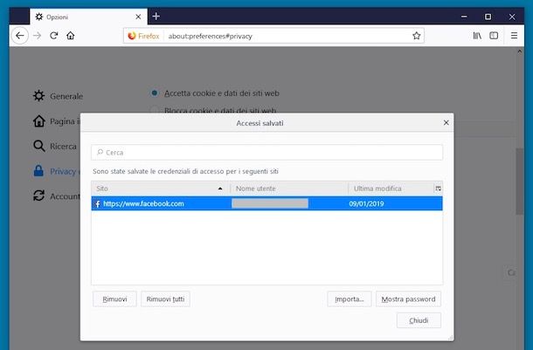Click Mostra password button
The width and height of the screenshot is (533, 350).
408,299
